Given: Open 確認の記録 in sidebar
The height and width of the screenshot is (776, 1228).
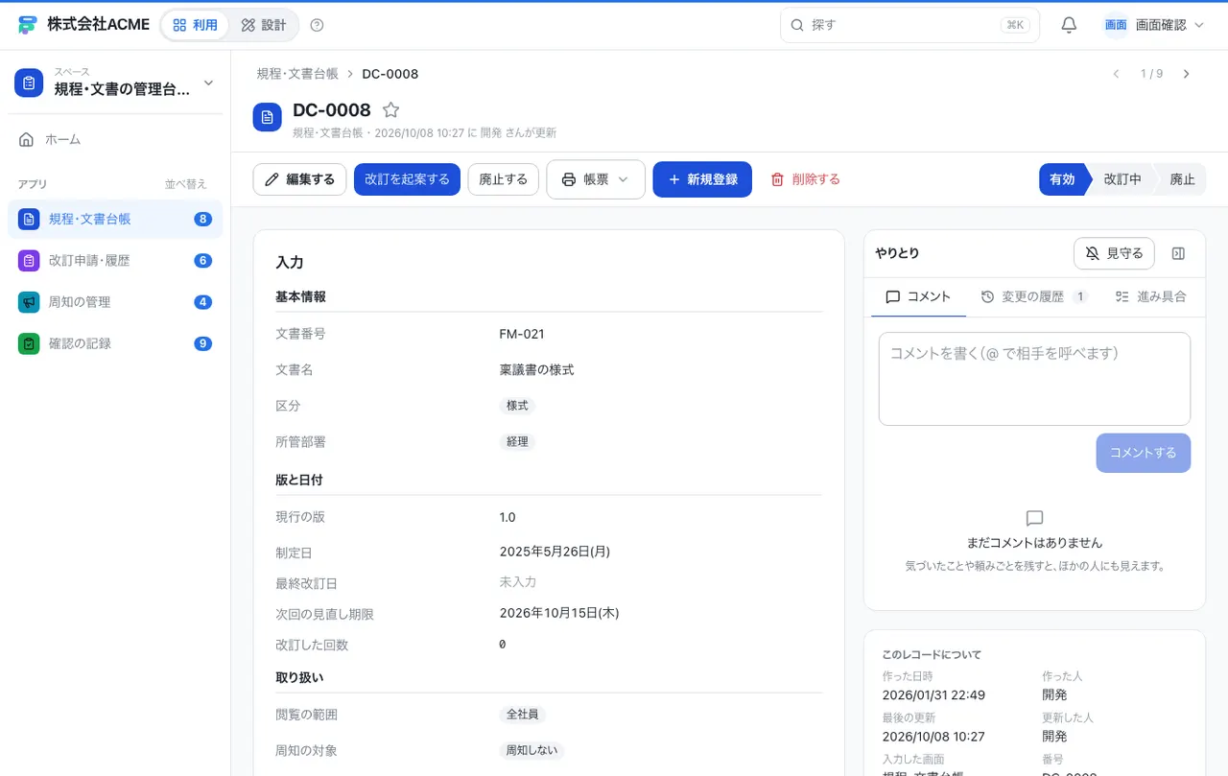Looking at the screenshot, I should (115, 343).
